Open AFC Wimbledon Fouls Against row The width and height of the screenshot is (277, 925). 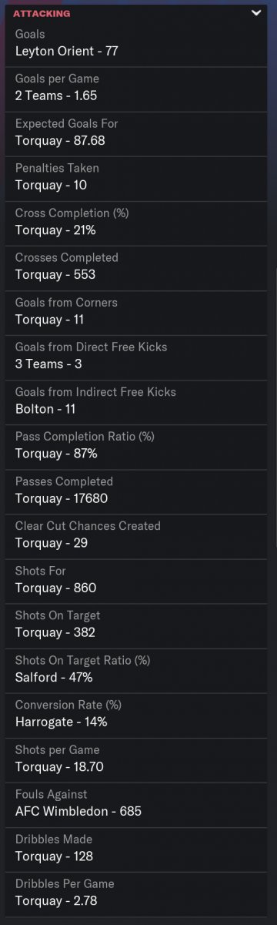pos(138,803)
